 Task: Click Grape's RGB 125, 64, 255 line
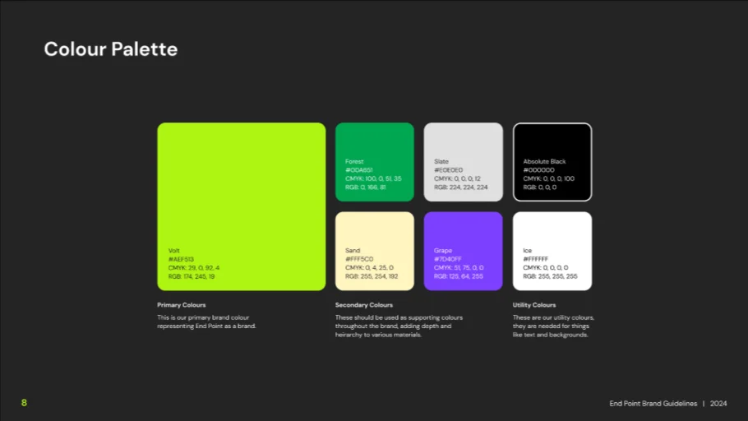[459, 276]
